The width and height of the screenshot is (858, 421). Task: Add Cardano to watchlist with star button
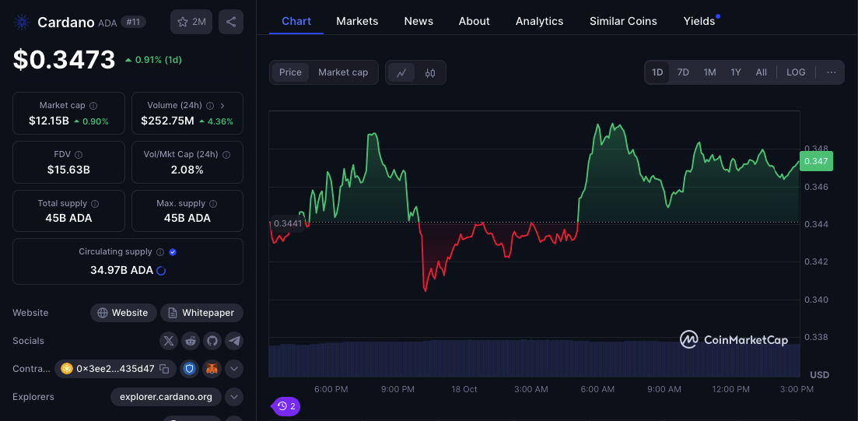pos(191,22)
